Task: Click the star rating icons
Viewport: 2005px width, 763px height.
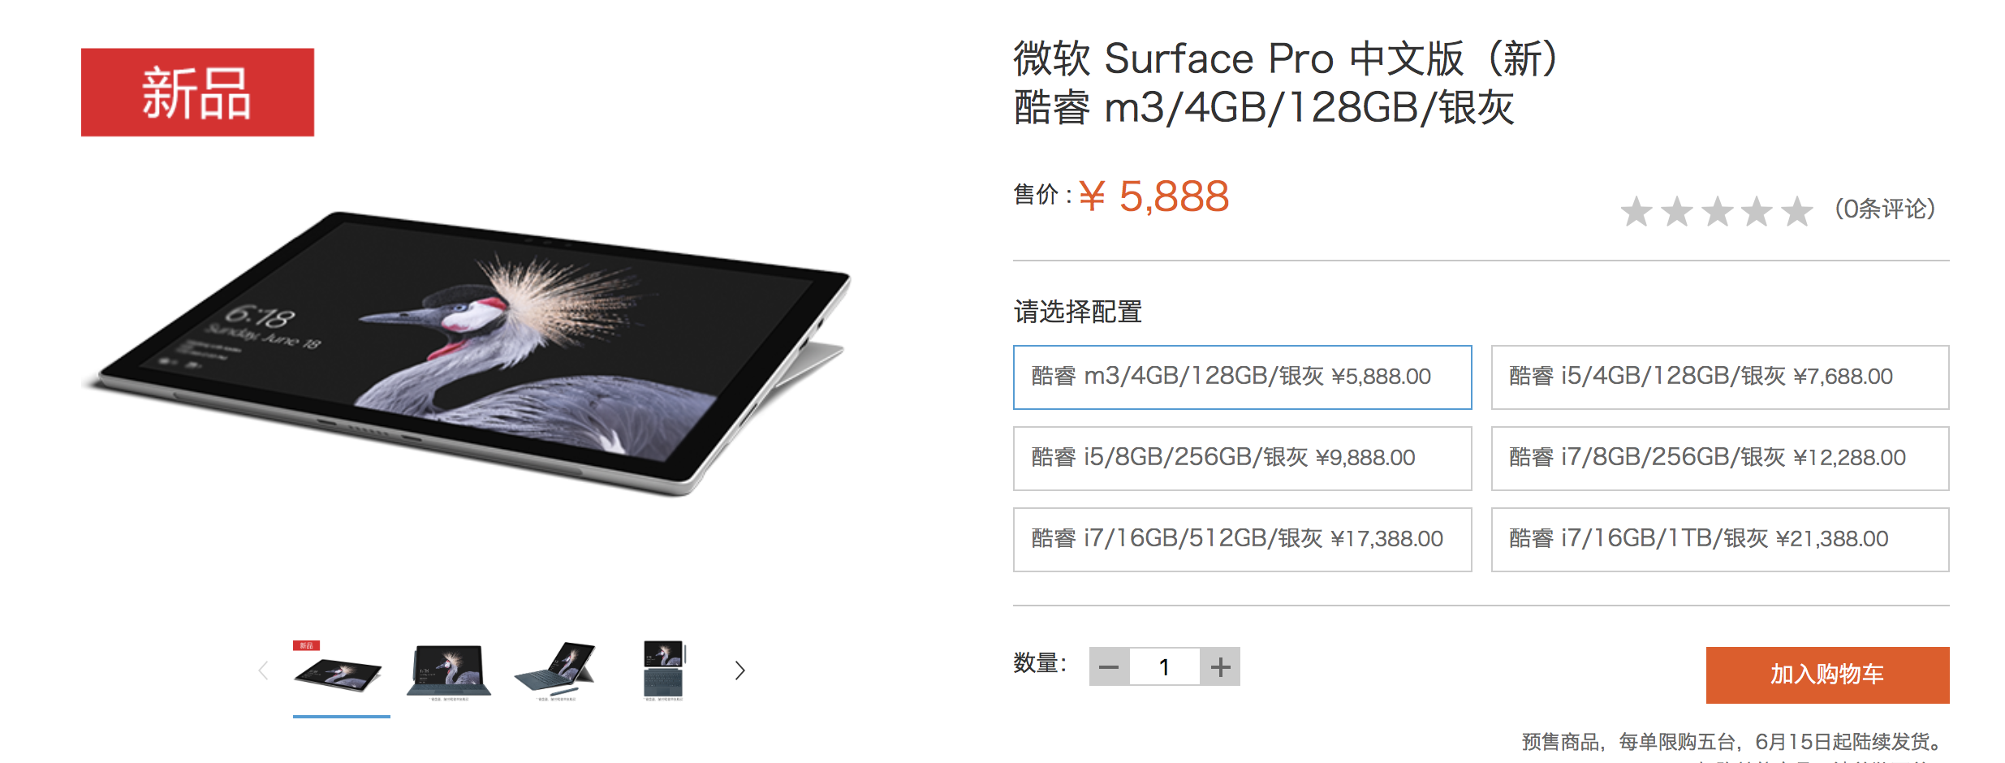Action: pyautogui.click(x=1716, y=211)
